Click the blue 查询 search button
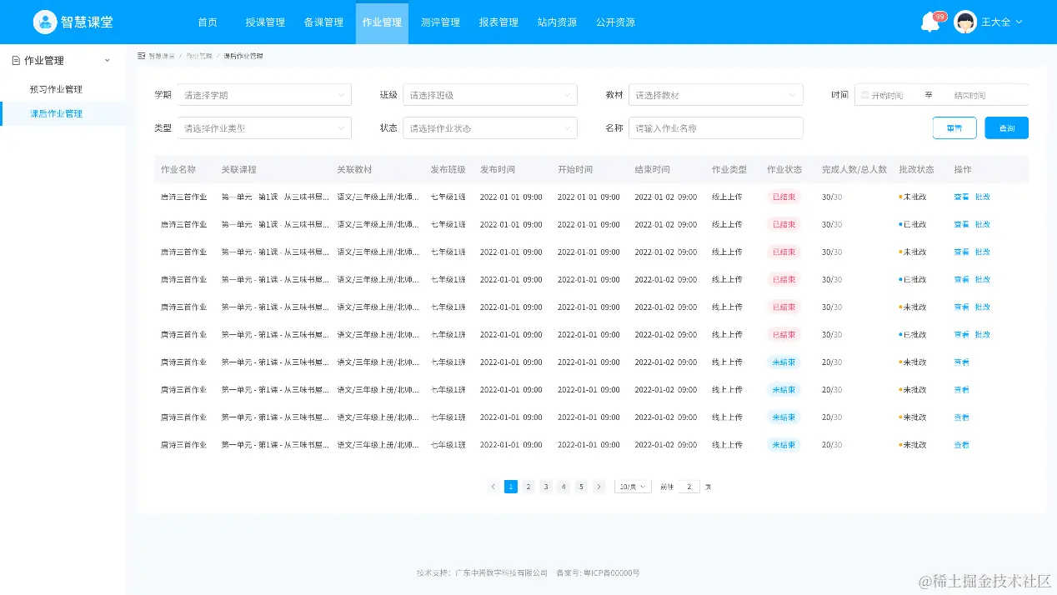The height and width of the screenshot is (595, 1057). 1006,127
